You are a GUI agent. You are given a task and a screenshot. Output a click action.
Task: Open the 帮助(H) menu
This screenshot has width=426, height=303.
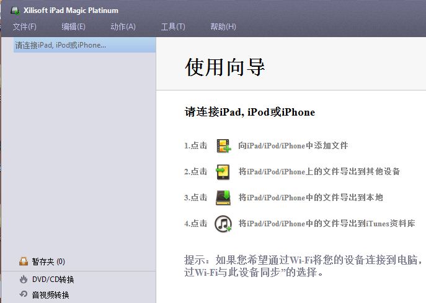point(223,27)
